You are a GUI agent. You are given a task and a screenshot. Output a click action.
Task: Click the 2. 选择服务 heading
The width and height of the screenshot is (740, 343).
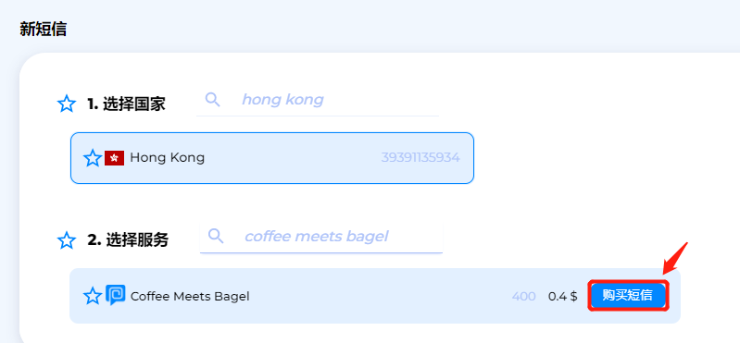click(128, 240)
